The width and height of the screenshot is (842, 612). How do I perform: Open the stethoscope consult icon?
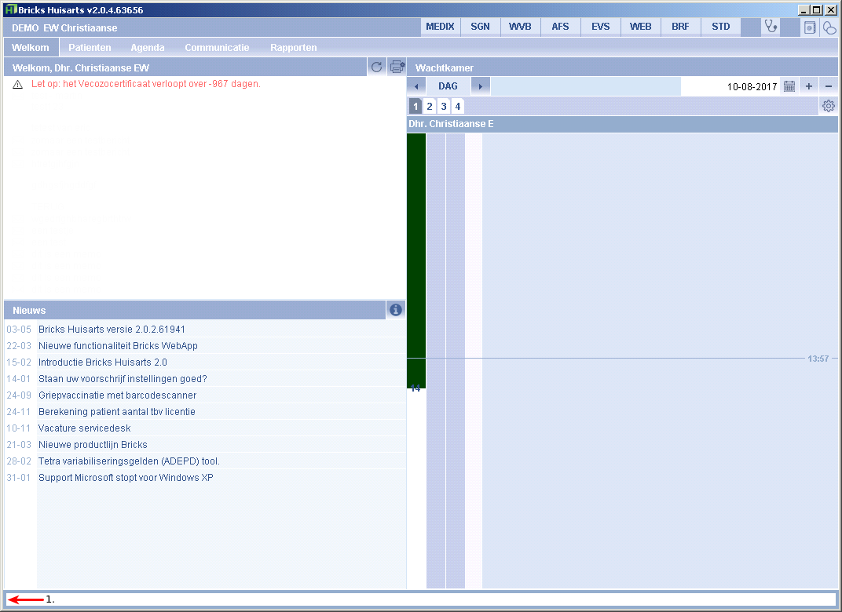pyautogui.click(x=771, y=26)
